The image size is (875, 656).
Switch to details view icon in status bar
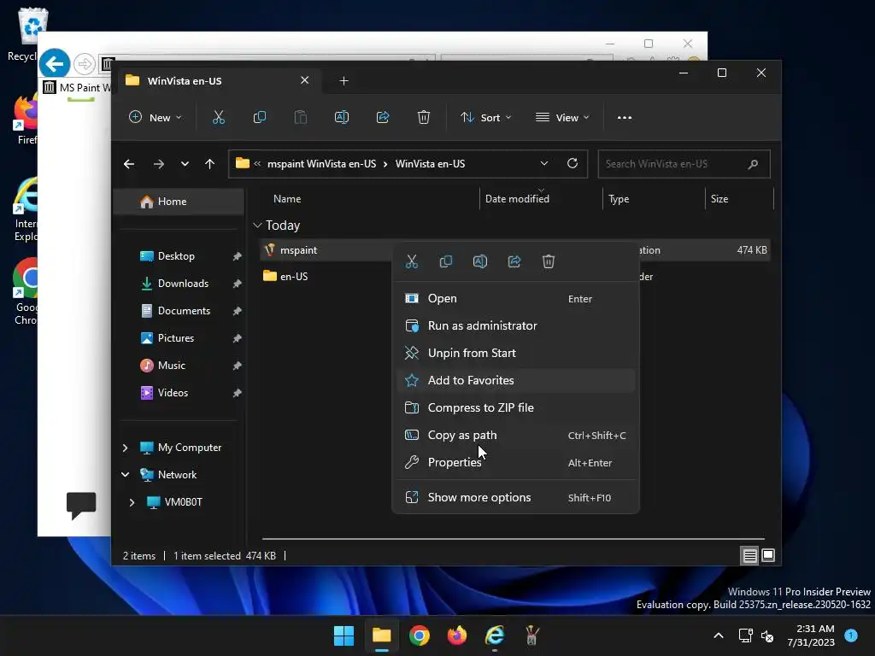tap(749, 555)
